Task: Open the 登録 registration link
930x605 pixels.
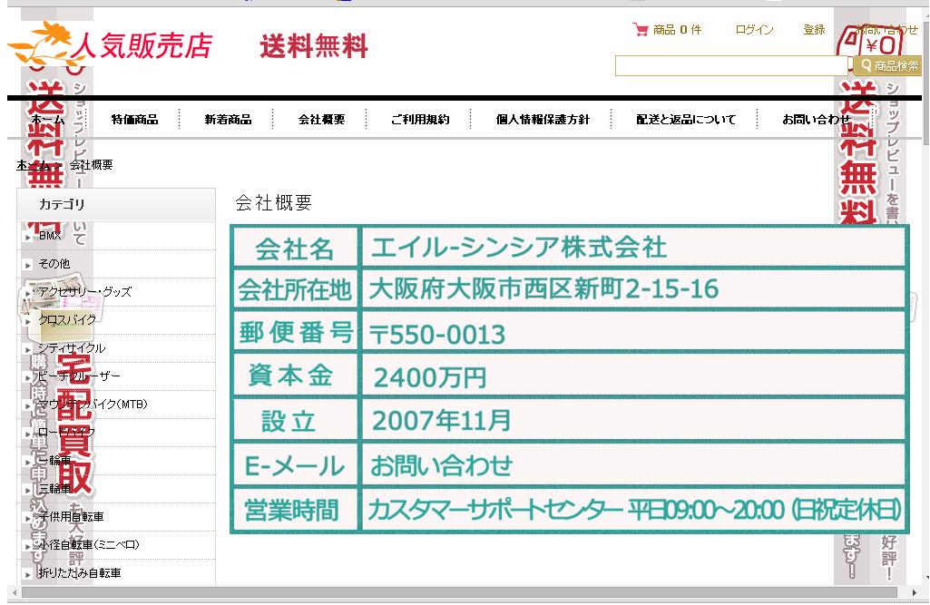Action: (x=814, y=30)
